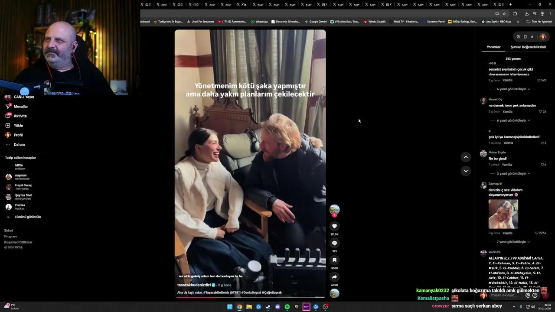Open the Streamer Panel bookmark
This screenshot has width=555, height=312.
(x=433, y=22)
